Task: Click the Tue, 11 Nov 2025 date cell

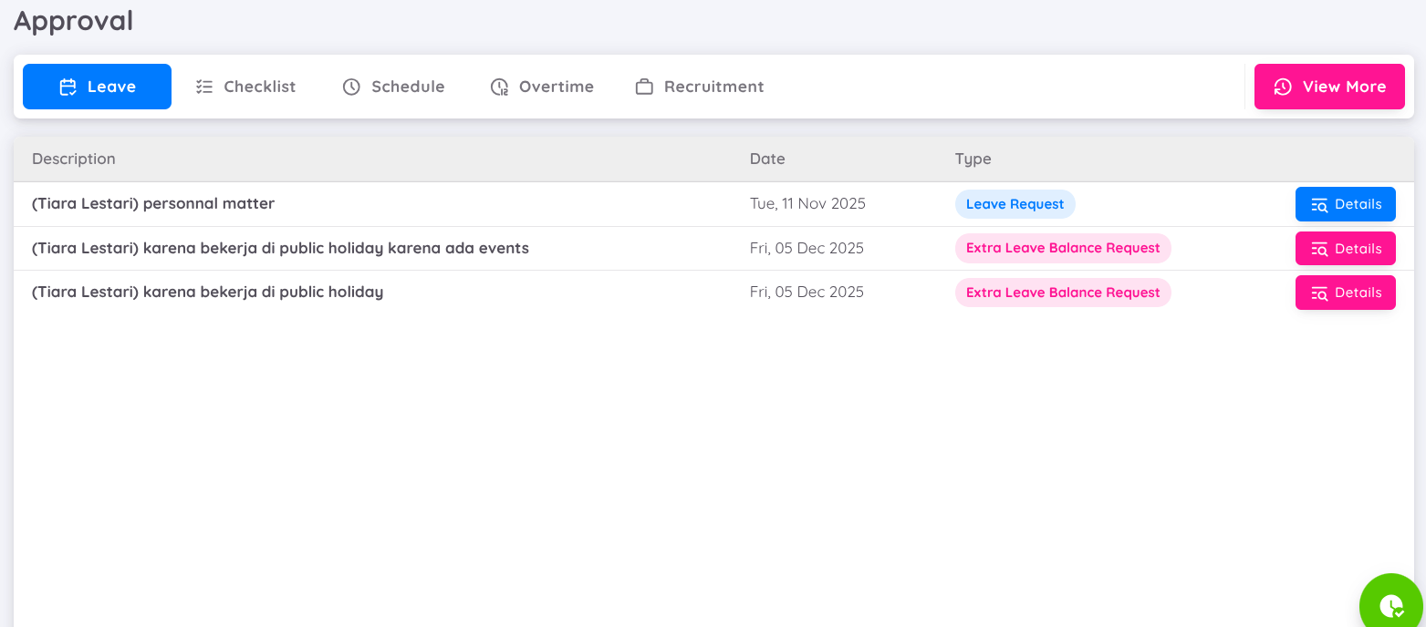Action: 807,204
